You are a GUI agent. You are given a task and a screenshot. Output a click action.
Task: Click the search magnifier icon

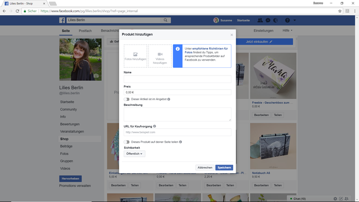(x=165, y=20)
